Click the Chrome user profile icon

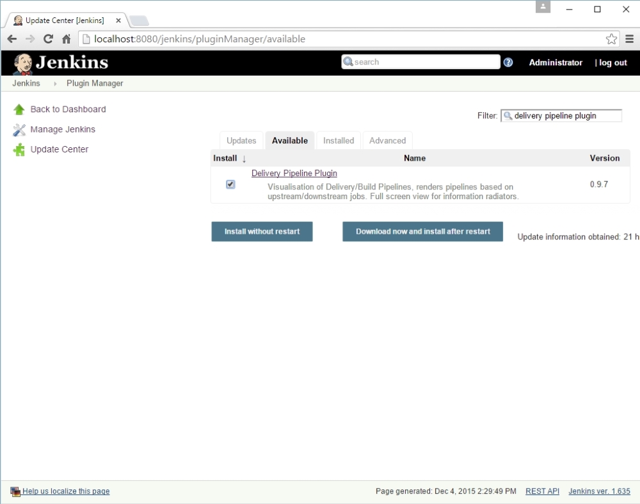click(543, 7)
